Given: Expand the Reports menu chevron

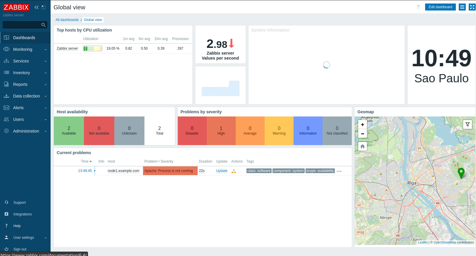Looking at the screenshot, I should click(x=46, y=85).
